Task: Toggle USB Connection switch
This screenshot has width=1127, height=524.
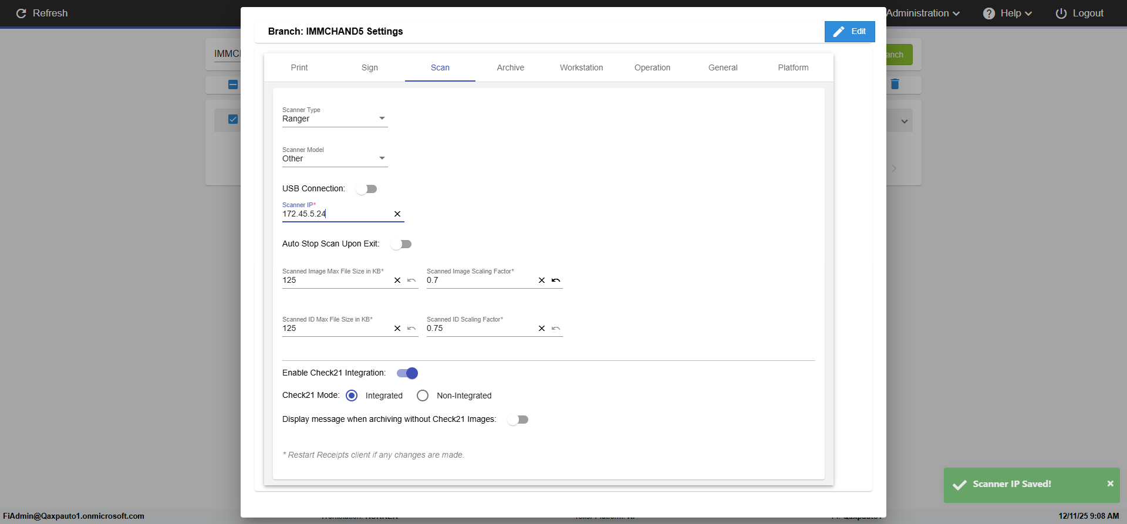Action: coord(366,189)
